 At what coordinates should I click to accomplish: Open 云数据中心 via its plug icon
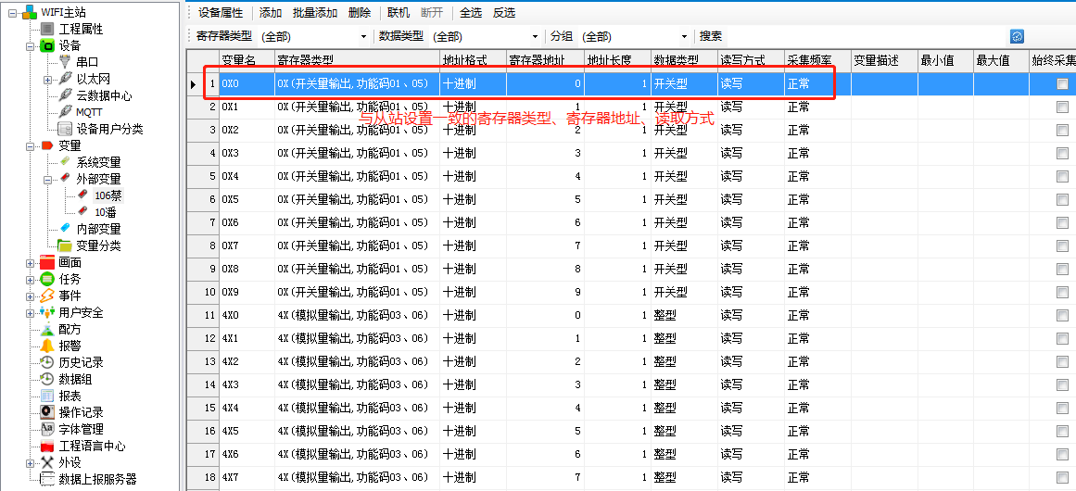click(65, 95)
